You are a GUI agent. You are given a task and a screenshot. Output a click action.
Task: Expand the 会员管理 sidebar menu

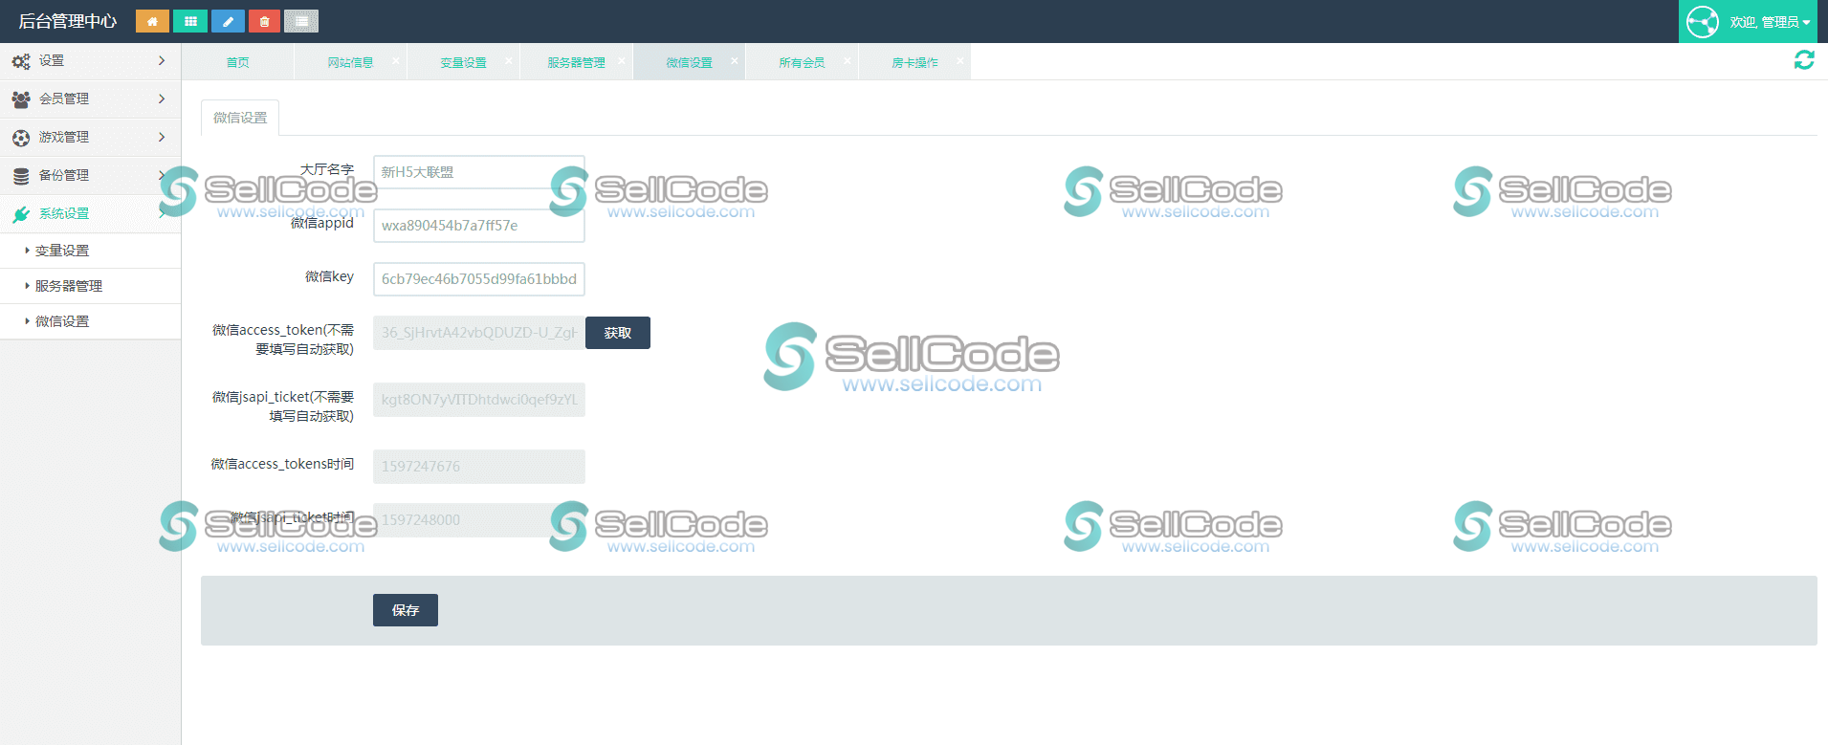pos(90,99)
